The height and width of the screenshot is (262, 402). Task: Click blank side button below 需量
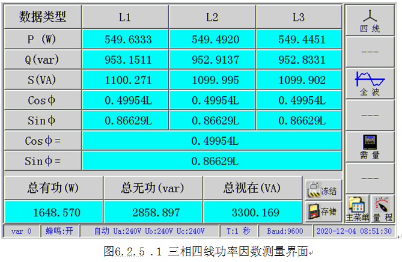click(x=370, y=178)
